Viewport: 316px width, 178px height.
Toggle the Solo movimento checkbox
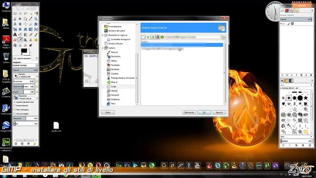(x=15, y=114)
